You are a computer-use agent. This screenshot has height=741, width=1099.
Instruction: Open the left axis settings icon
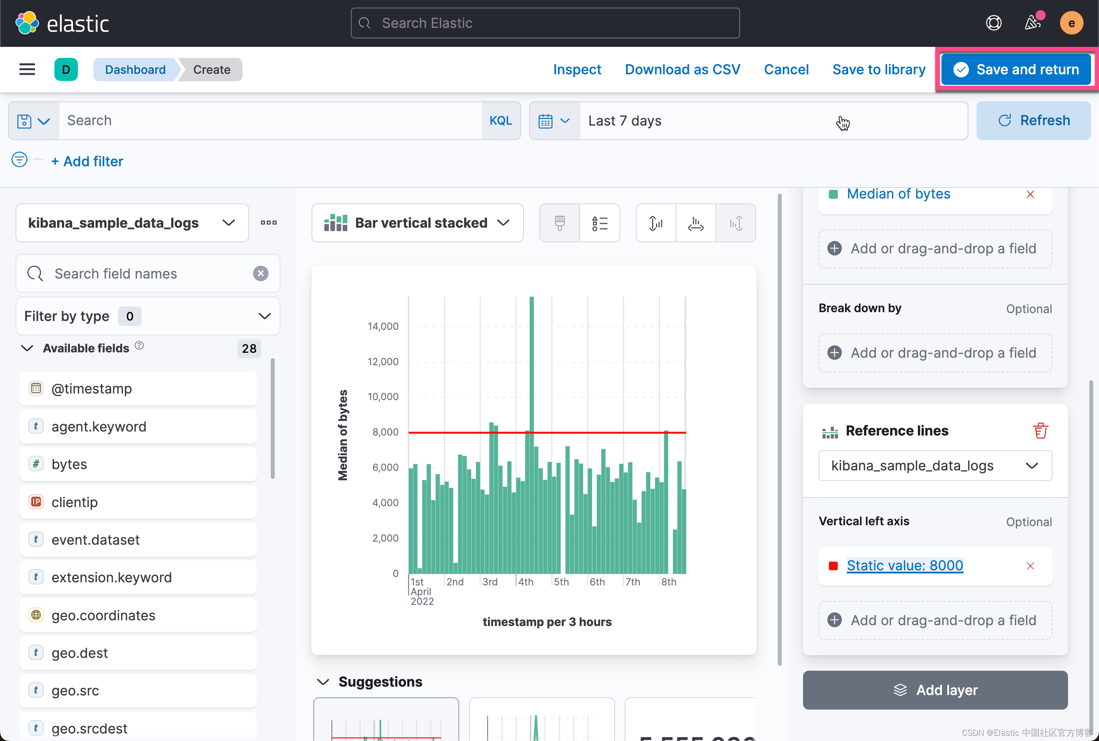click(x=655, y=223)
